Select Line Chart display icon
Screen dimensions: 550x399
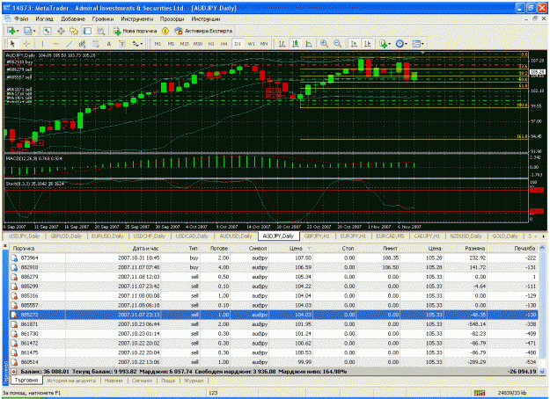tap(309, 44)
